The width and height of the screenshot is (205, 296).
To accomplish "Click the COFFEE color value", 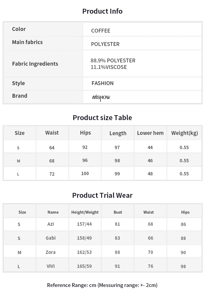I will 101,31.
